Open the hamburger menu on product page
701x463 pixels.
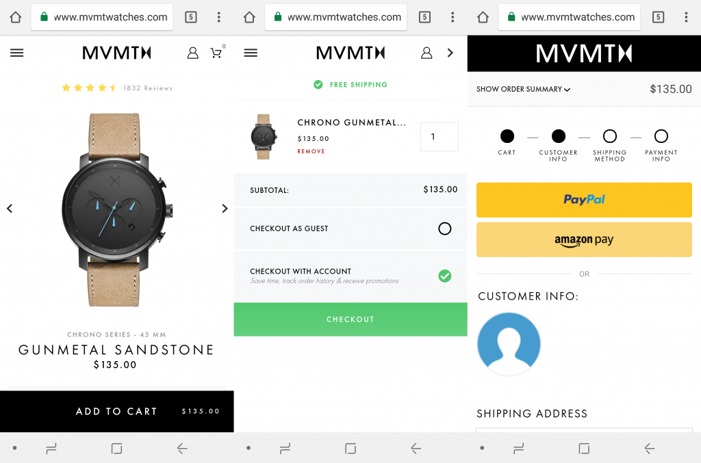[17, 53]
